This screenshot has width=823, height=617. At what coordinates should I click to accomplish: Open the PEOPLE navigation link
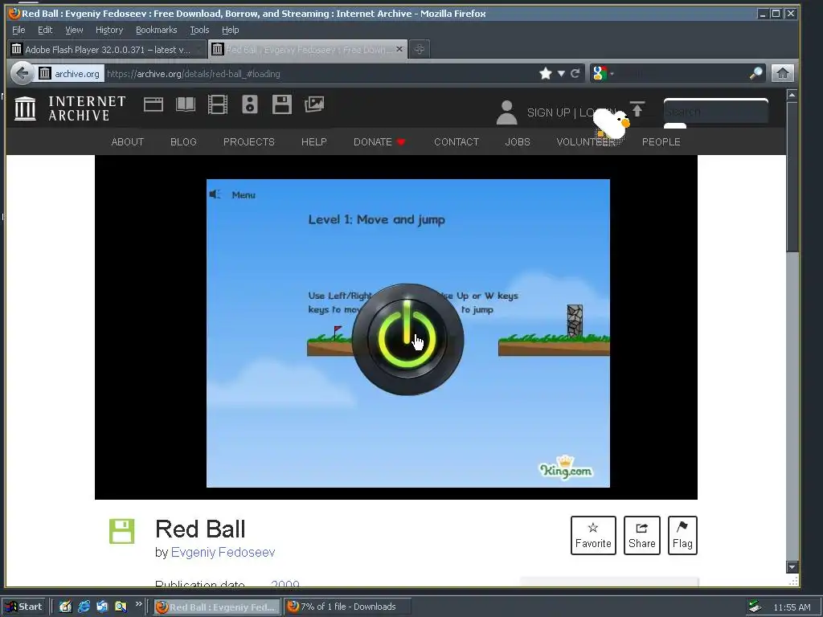[661, 141]
